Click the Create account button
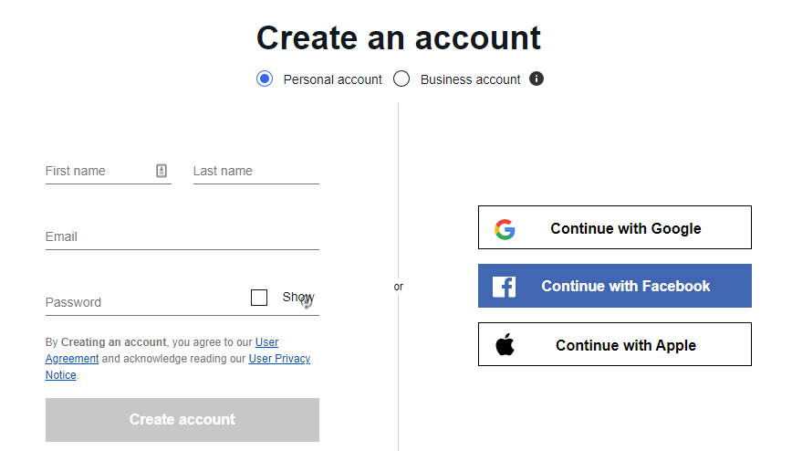The height and width of the screenshot is (451, 792). (x=182, y=420)
